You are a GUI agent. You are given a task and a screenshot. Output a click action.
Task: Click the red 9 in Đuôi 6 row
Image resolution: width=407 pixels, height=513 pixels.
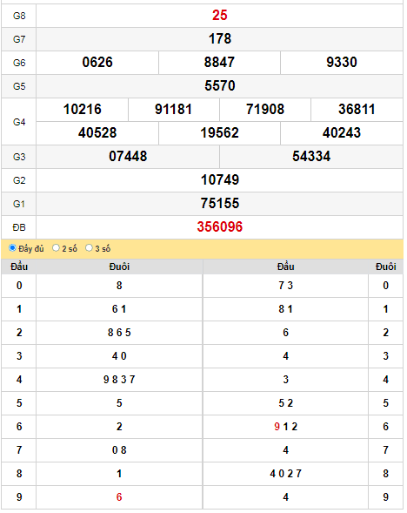pyautogui.click(x=277, y=427)
